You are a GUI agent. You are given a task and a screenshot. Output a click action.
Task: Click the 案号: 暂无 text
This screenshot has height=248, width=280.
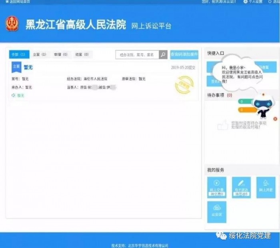(20, 79)
